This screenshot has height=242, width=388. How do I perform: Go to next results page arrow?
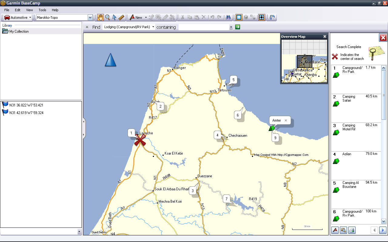pyautogui.click(x=383, y=230)
